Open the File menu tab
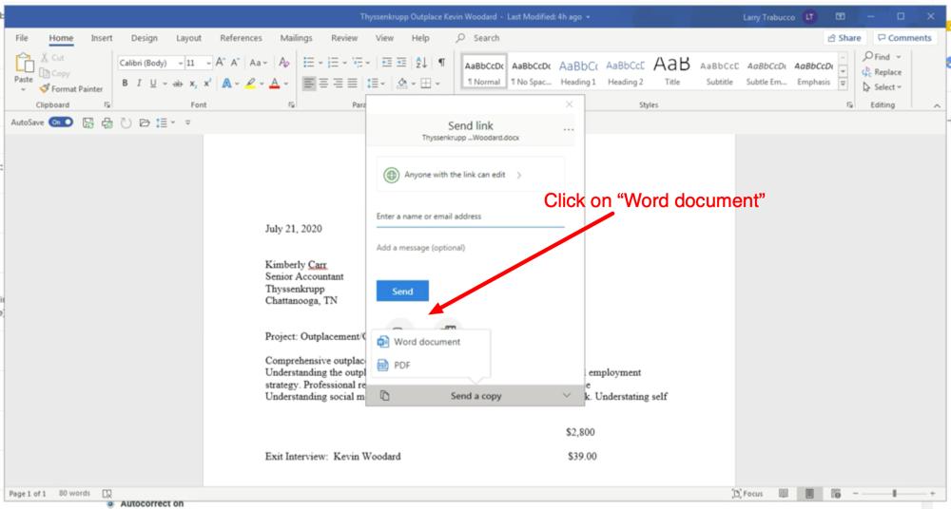 (22, 38)
